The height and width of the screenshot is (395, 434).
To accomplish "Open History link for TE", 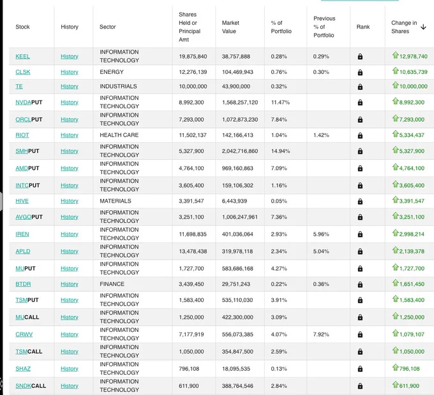I will 70,86.
